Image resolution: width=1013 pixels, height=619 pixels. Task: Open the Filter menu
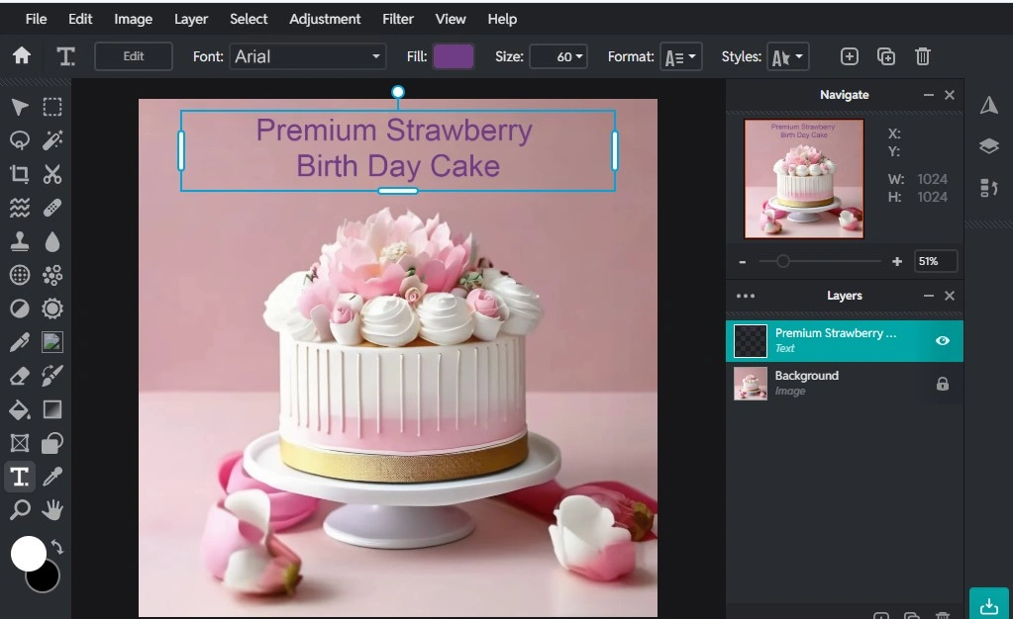398,19
